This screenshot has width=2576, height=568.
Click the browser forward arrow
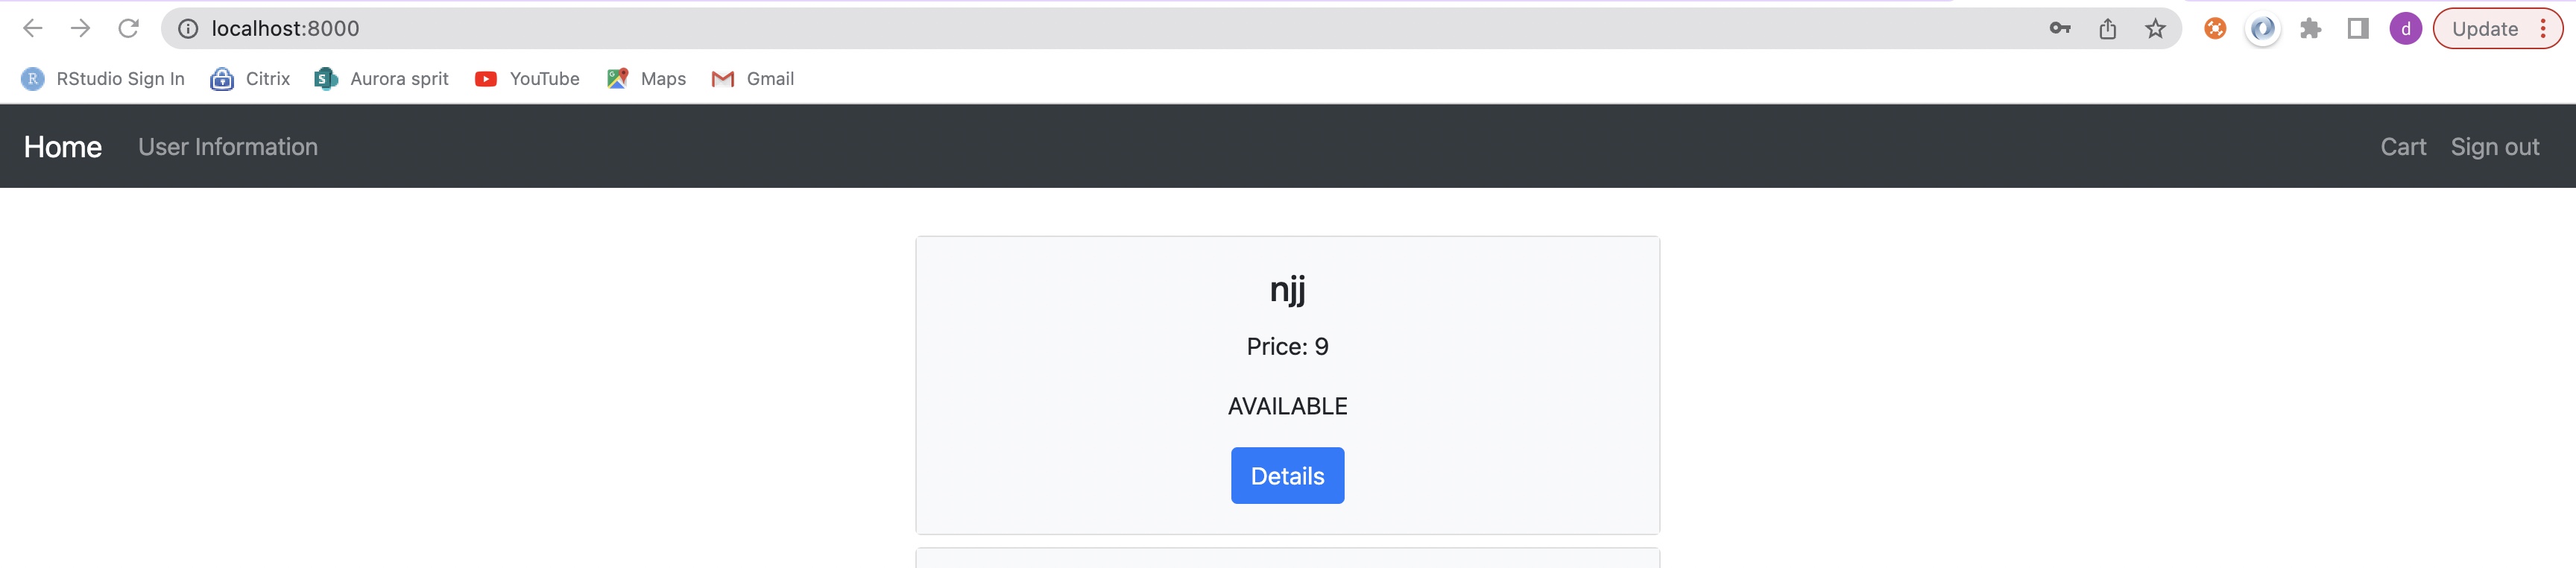click(x=80, y=29)
